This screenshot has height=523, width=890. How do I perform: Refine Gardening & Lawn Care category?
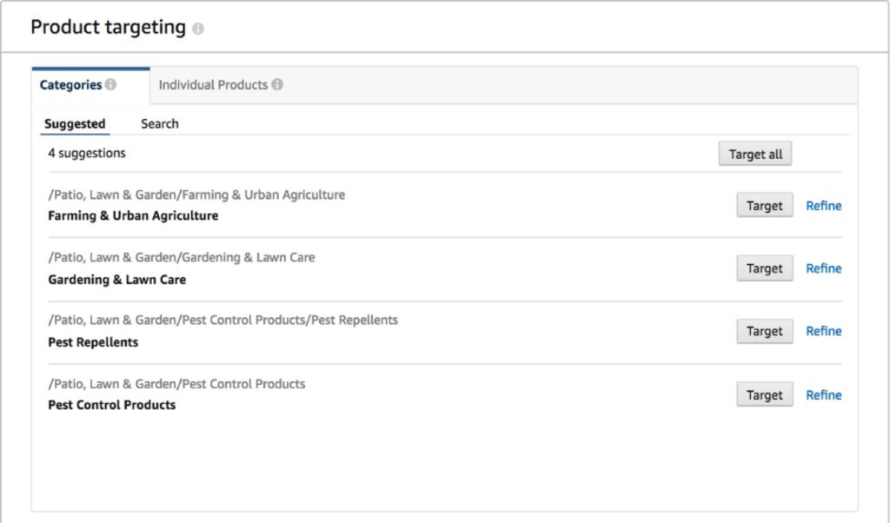coord(823,268)
